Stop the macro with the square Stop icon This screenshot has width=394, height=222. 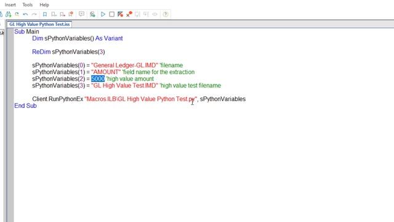[112, 14]
